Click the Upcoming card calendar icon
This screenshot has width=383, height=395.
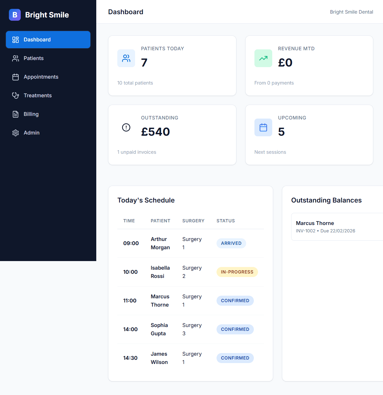263,127
